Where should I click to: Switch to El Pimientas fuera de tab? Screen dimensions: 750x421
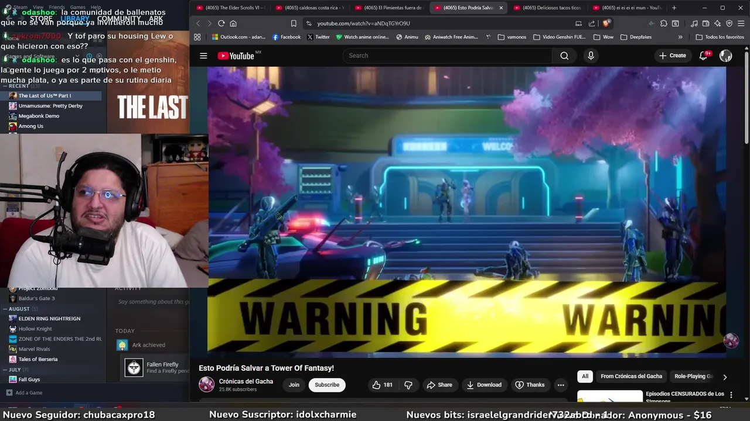390,8
